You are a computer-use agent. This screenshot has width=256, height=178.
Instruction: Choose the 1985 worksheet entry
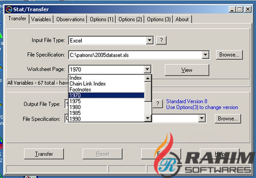pos(106,113)
